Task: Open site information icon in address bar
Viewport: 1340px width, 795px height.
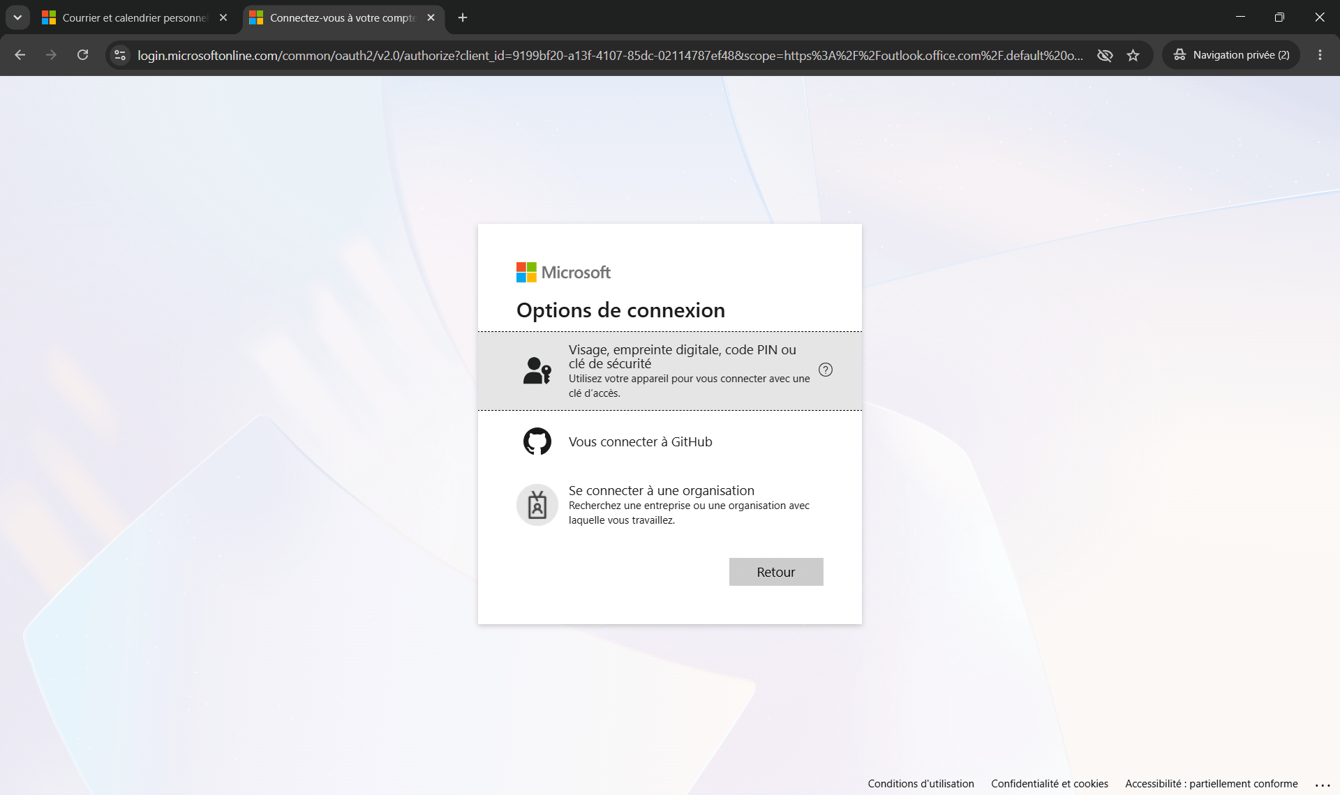Action: tap(120, 55)
